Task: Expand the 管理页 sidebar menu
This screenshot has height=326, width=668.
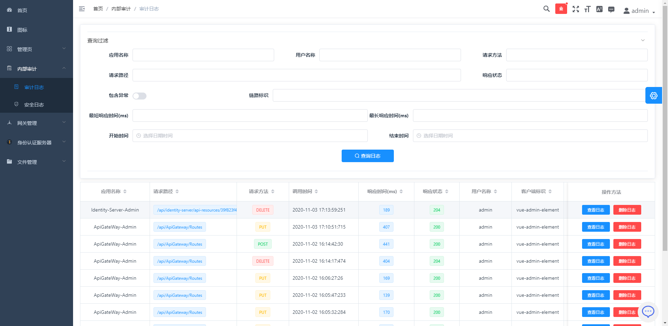Action: coord(37,49)
